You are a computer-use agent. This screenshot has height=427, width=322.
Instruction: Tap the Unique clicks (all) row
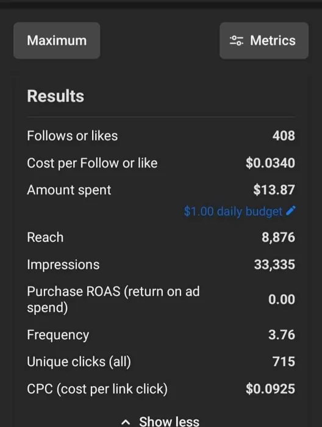click(161, 362)
